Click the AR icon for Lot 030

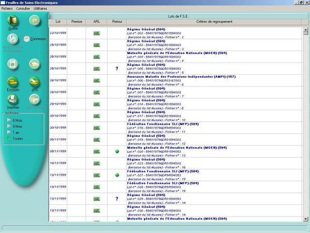(x=97, y=210)
